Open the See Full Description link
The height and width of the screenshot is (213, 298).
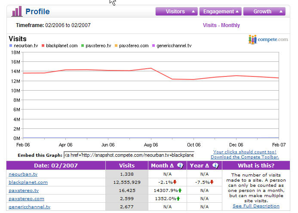[256, 206]
